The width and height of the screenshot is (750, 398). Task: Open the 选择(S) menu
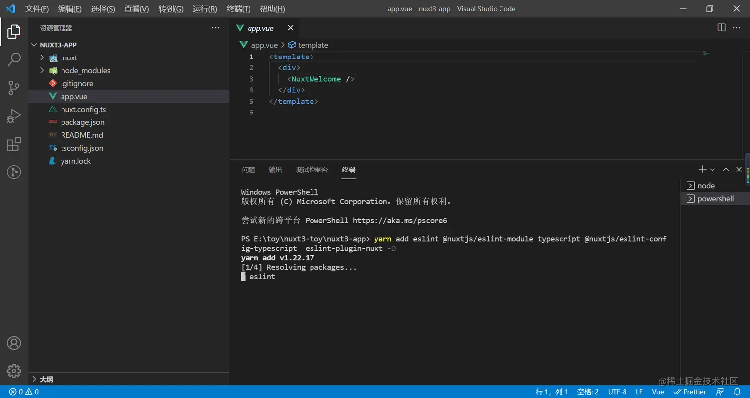[103, 9]
